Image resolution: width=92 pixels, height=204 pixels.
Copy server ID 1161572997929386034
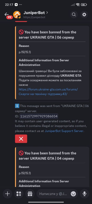[39, 116]
